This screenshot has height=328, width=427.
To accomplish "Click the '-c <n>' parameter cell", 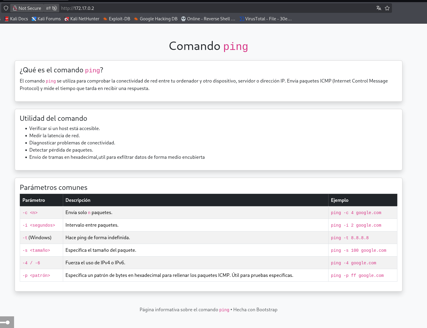I will tap(41, 213).
